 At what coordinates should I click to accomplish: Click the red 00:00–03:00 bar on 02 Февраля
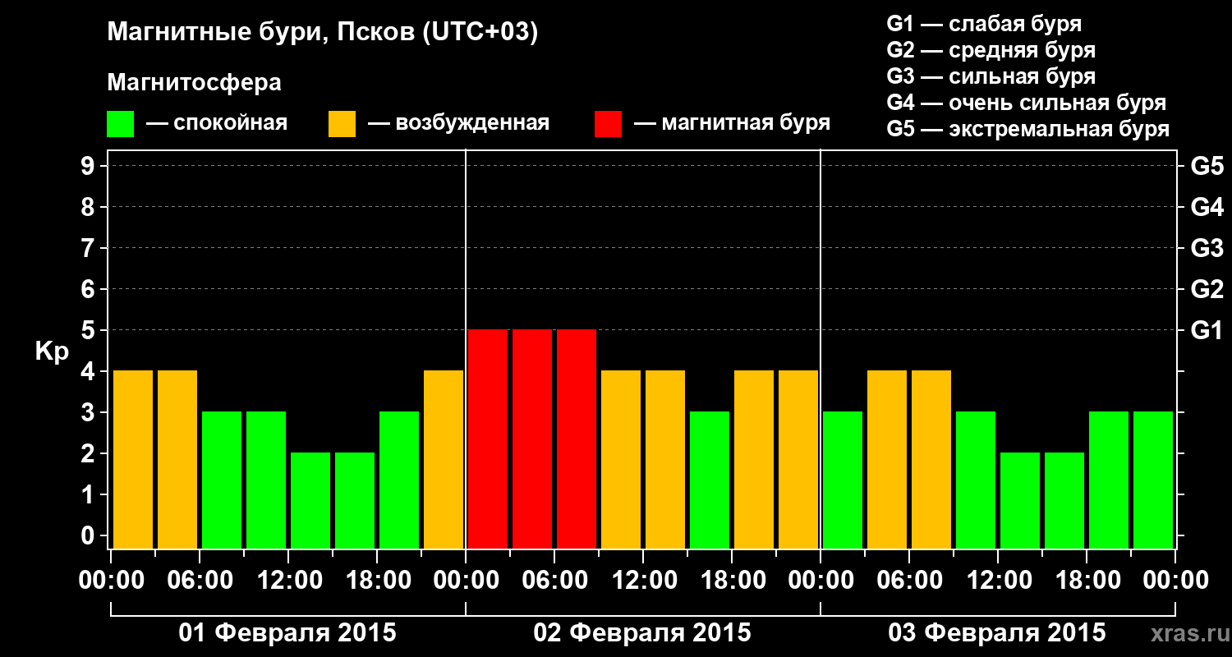(x=488, y=439)
